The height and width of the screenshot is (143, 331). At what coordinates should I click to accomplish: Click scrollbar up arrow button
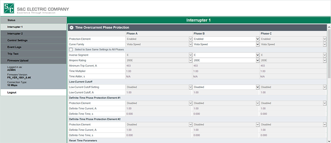[329, 27]
